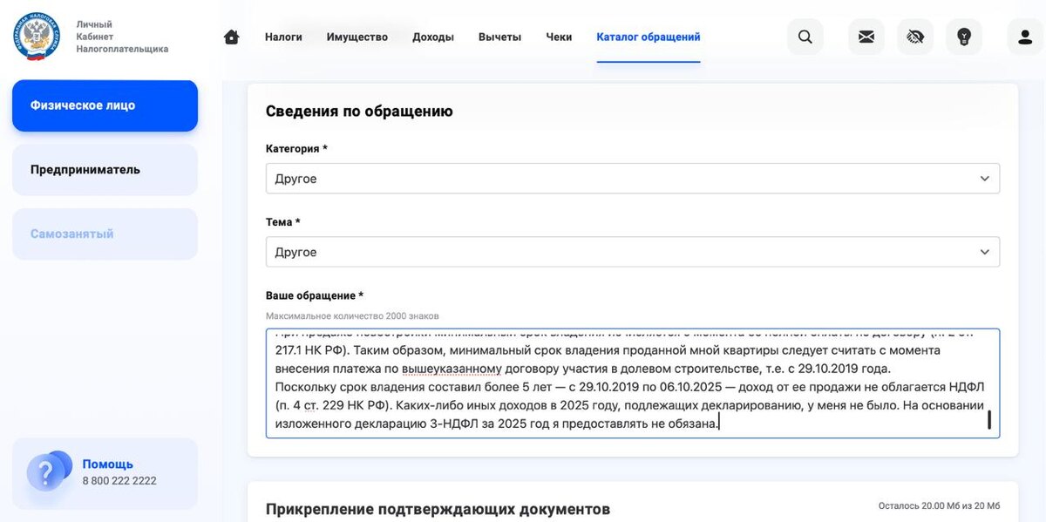Open the Чеки section
1046x522 pixels.
tap(559, 37)
